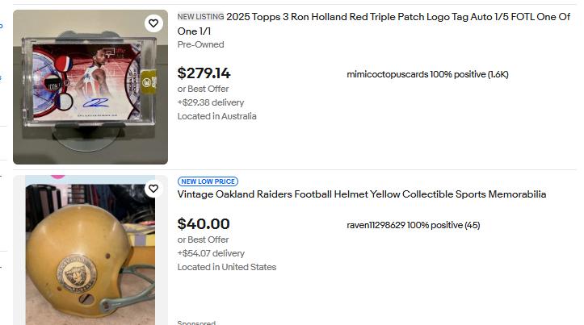This screenshot has width=584, height=325.
Task: Click the $279.14 price
Action: [204, 73]
